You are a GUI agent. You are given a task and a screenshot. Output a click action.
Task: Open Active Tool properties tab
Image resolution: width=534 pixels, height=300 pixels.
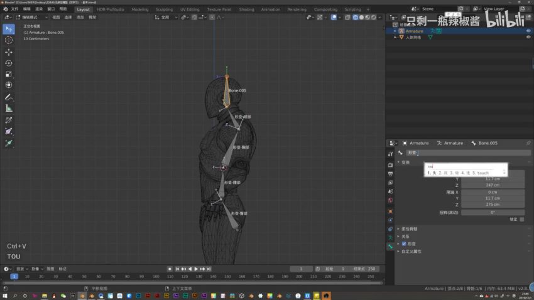390,154
